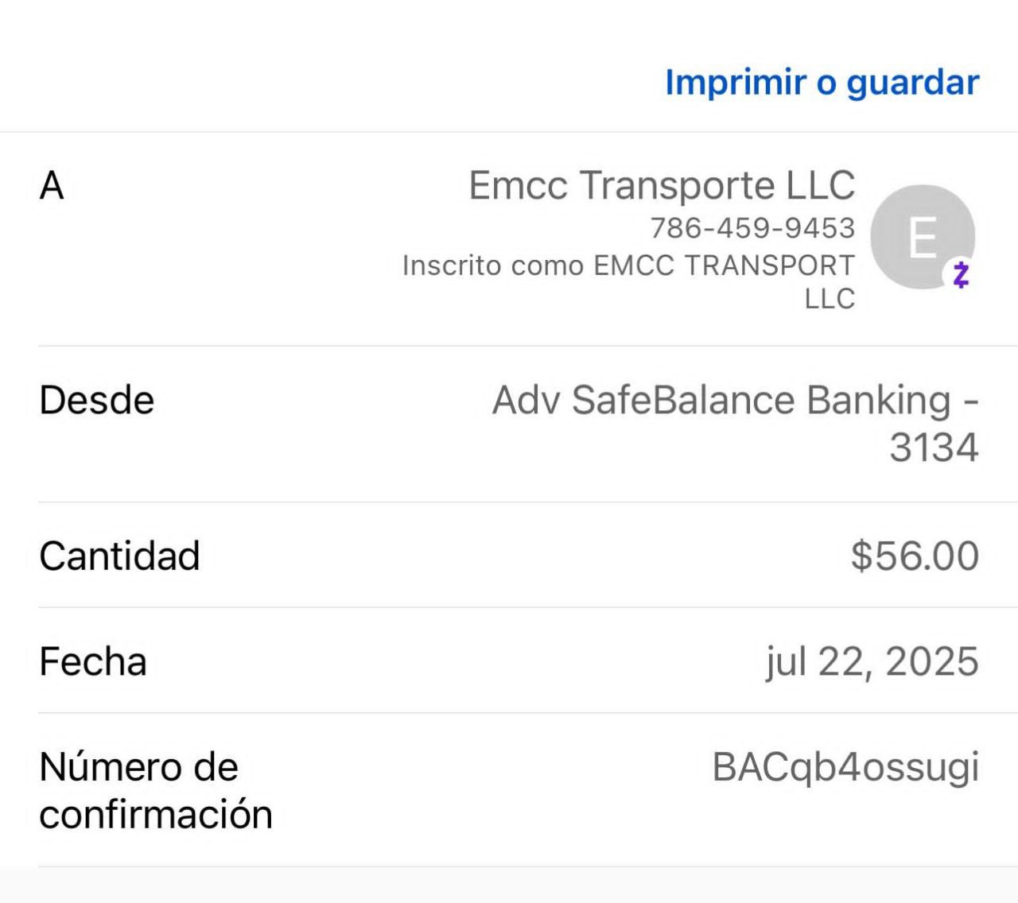The width and height of the screenshot is (1018, 903).
Task: Tap the gray footer strip at bottom
Action: click(509, 886)
